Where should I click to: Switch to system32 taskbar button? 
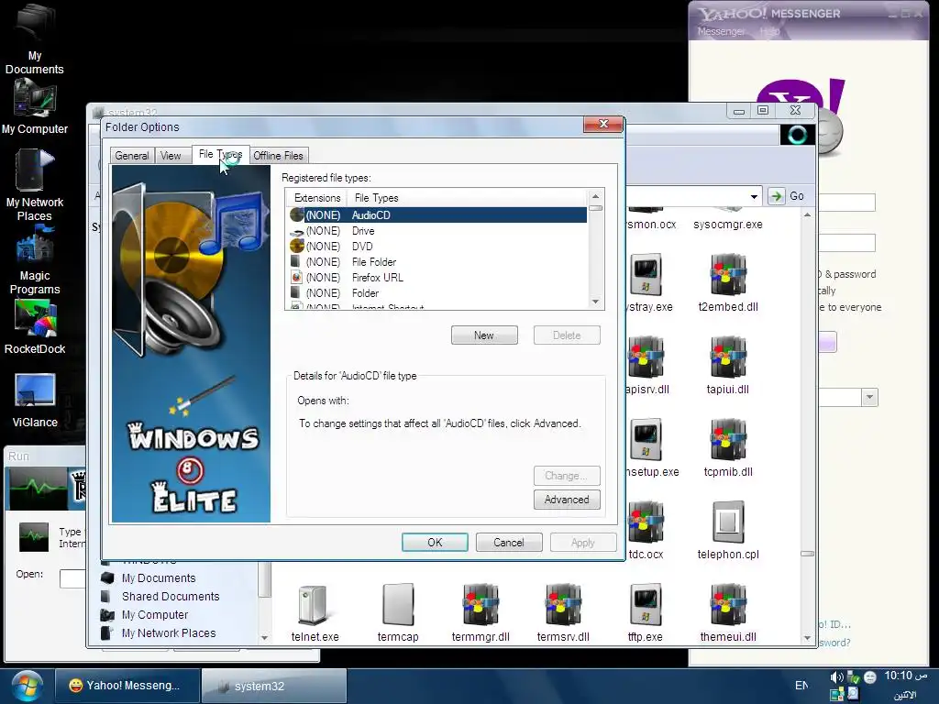point(273,686)
